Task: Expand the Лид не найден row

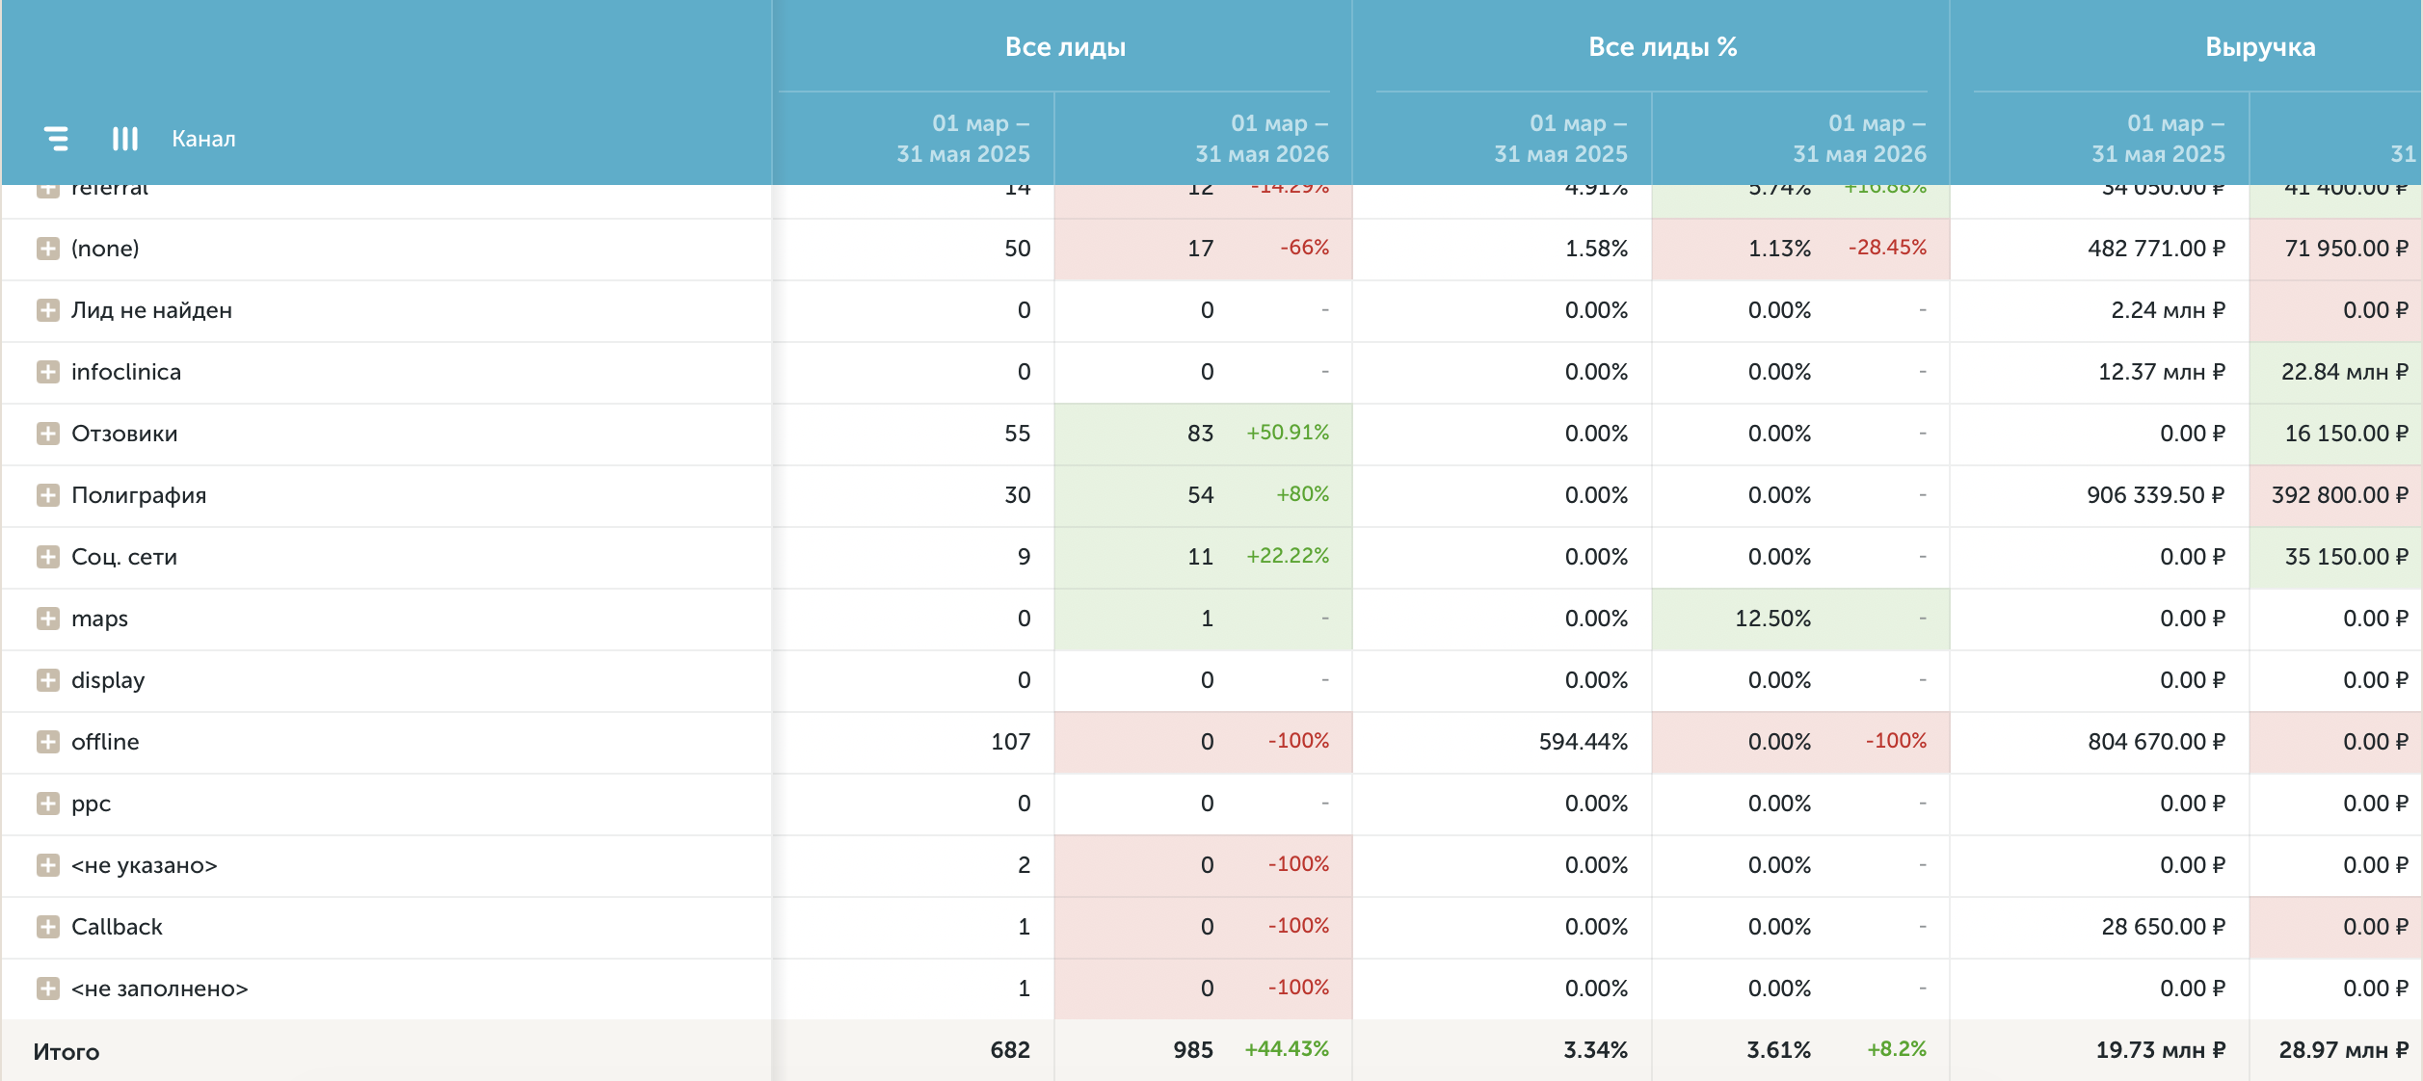Action: point(48,310)
